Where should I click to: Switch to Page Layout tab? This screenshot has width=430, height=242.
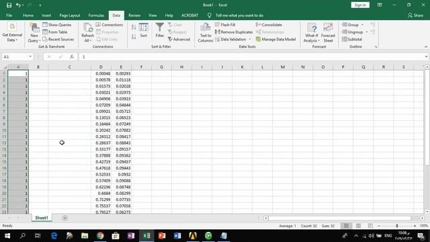(x=70, y=15)
